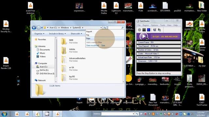This screenshot has height=117, width=209.
Task: Click into the taskbar Address input field
Action: click(117, 114)
